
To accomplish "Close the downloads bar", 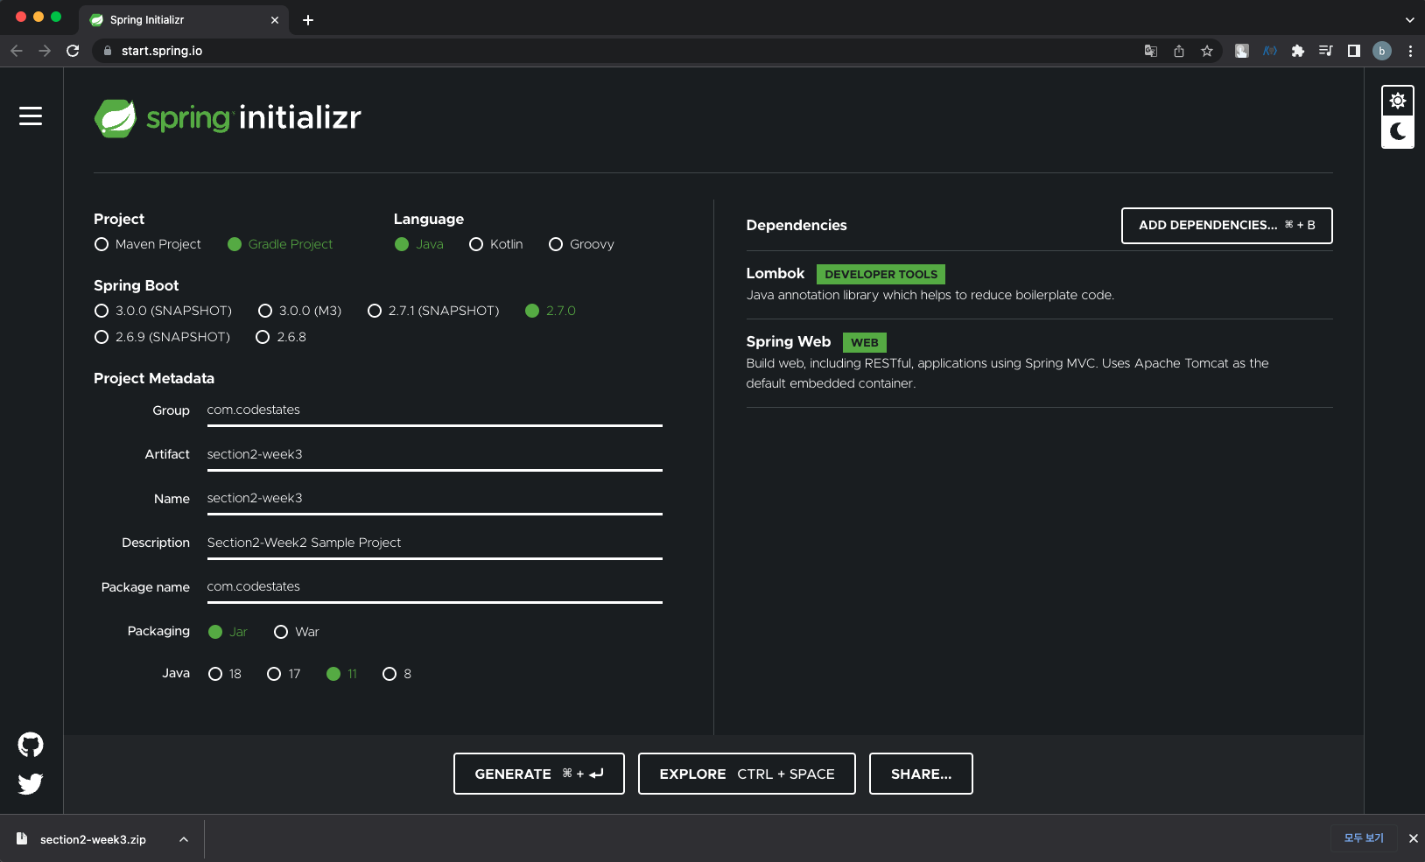I will tap(1413, 838).
